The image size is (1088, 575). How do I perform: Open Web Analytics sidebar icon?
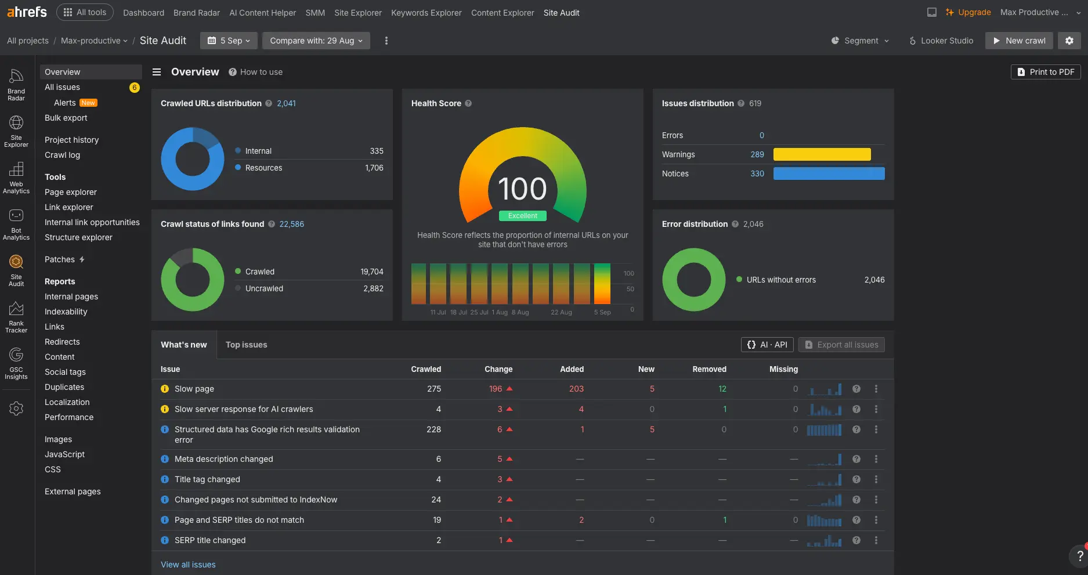point(16,178)
